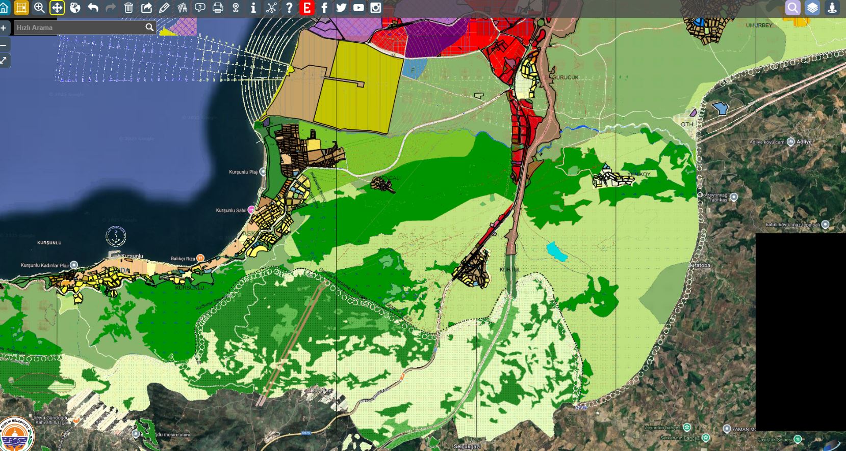
Task: Click the globe full-extent icon
Action: point(75,8)
